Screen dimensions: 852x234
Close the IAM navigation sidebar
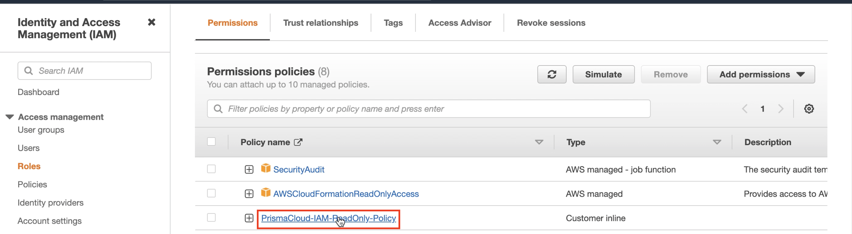point(151,22)
